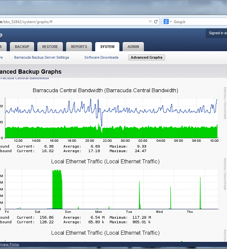The height and width of the screenshot is (249, 227).
Task: Click the Ethernet Average value 65.80 k
Action: [96, 222]
